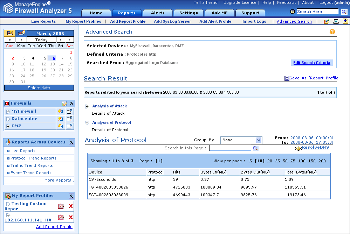Open the Settings tab
The width and height of the screenshot is (350, 234).
pyautogui.click(x=188, y=13)
